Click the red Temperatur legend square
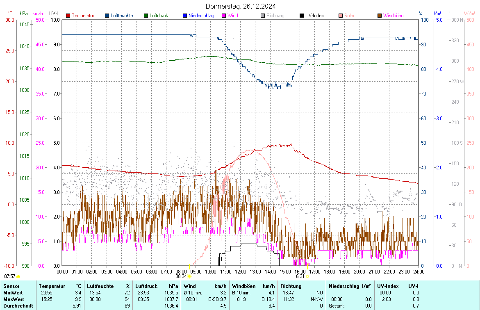The image size is (480, 310). [68, 16]
